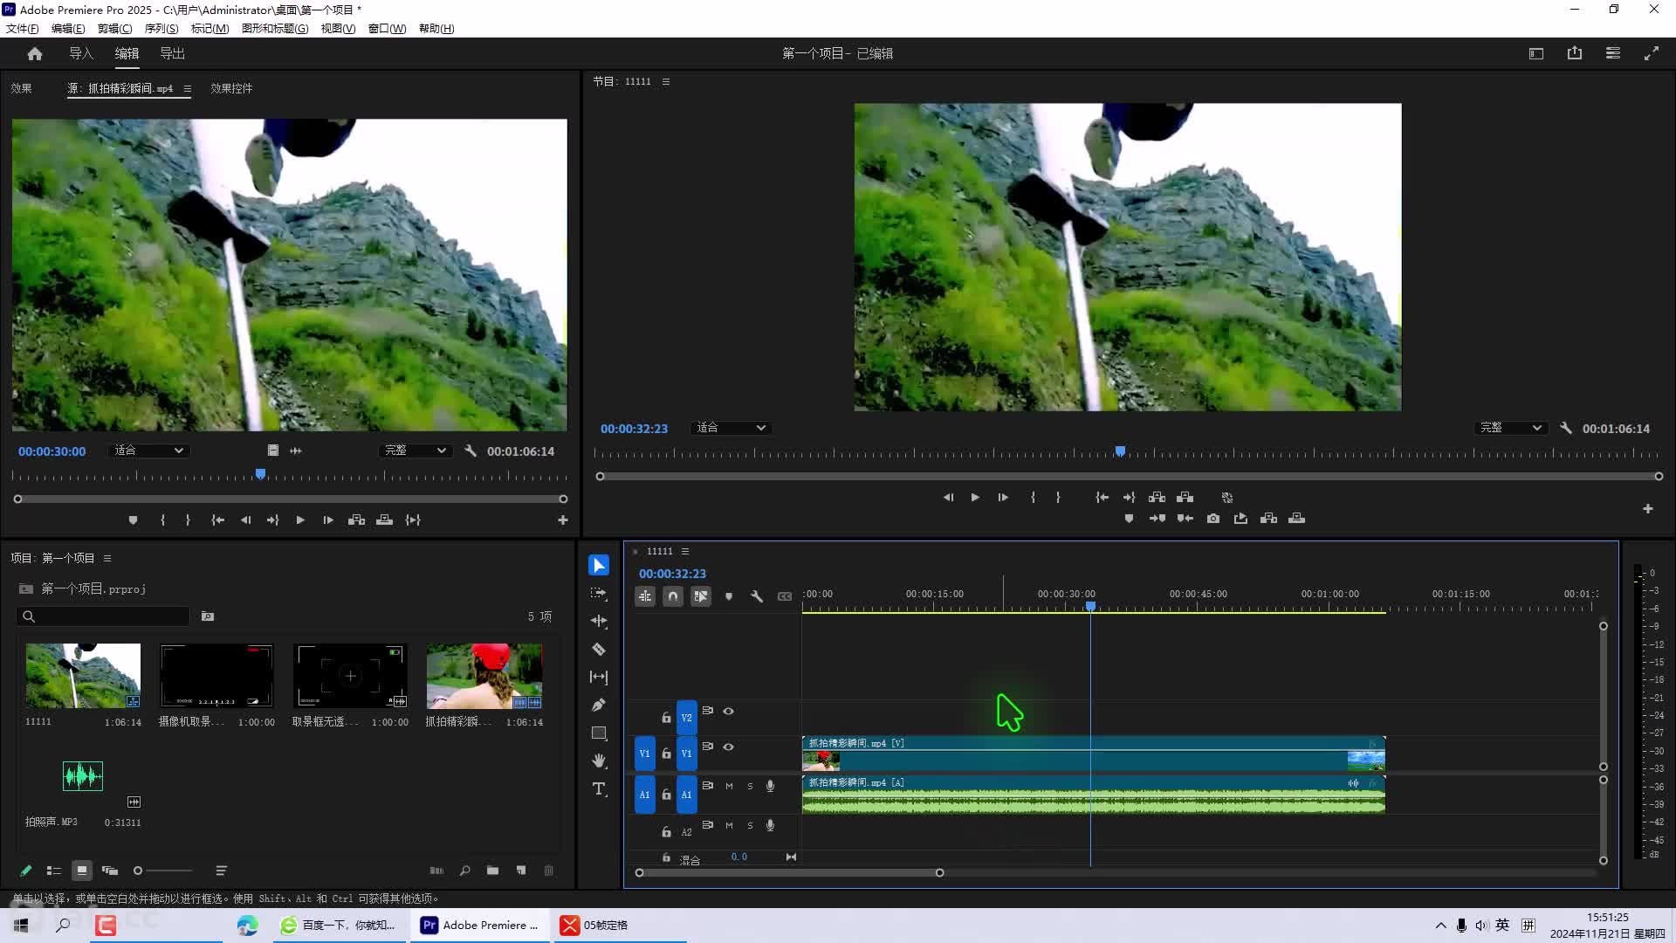
Task: Open the 窗口(W) menu
Action: point(387,29)
